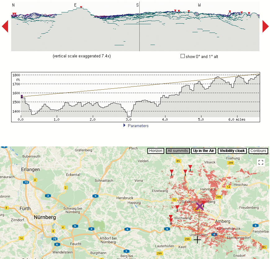This screenshot has width=270, height=259.
Task: Expand the Parameters section
Action: pyautogui.click(x=124, y=125)
